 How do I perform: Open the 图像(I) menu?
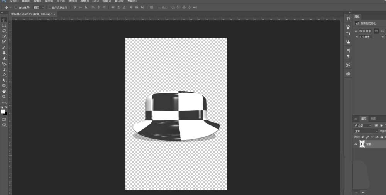pyautogui.click(x=37, y=1)
